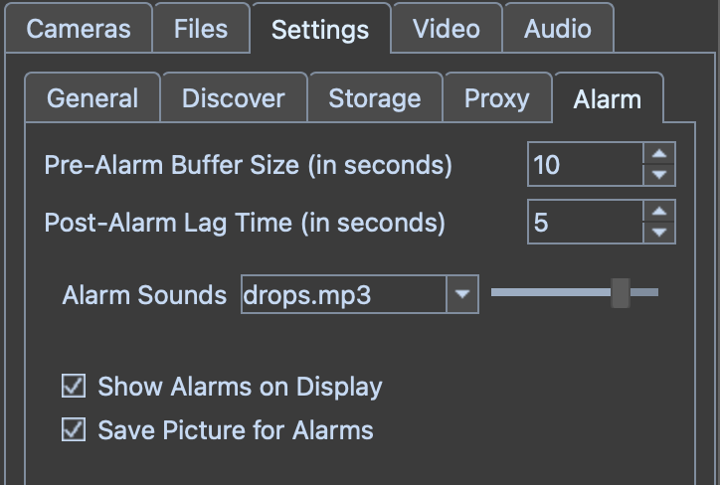Click the Post-Alarm Lag Time value field
This screenshot has width=720, height=485.
click(x=586, y=222)
